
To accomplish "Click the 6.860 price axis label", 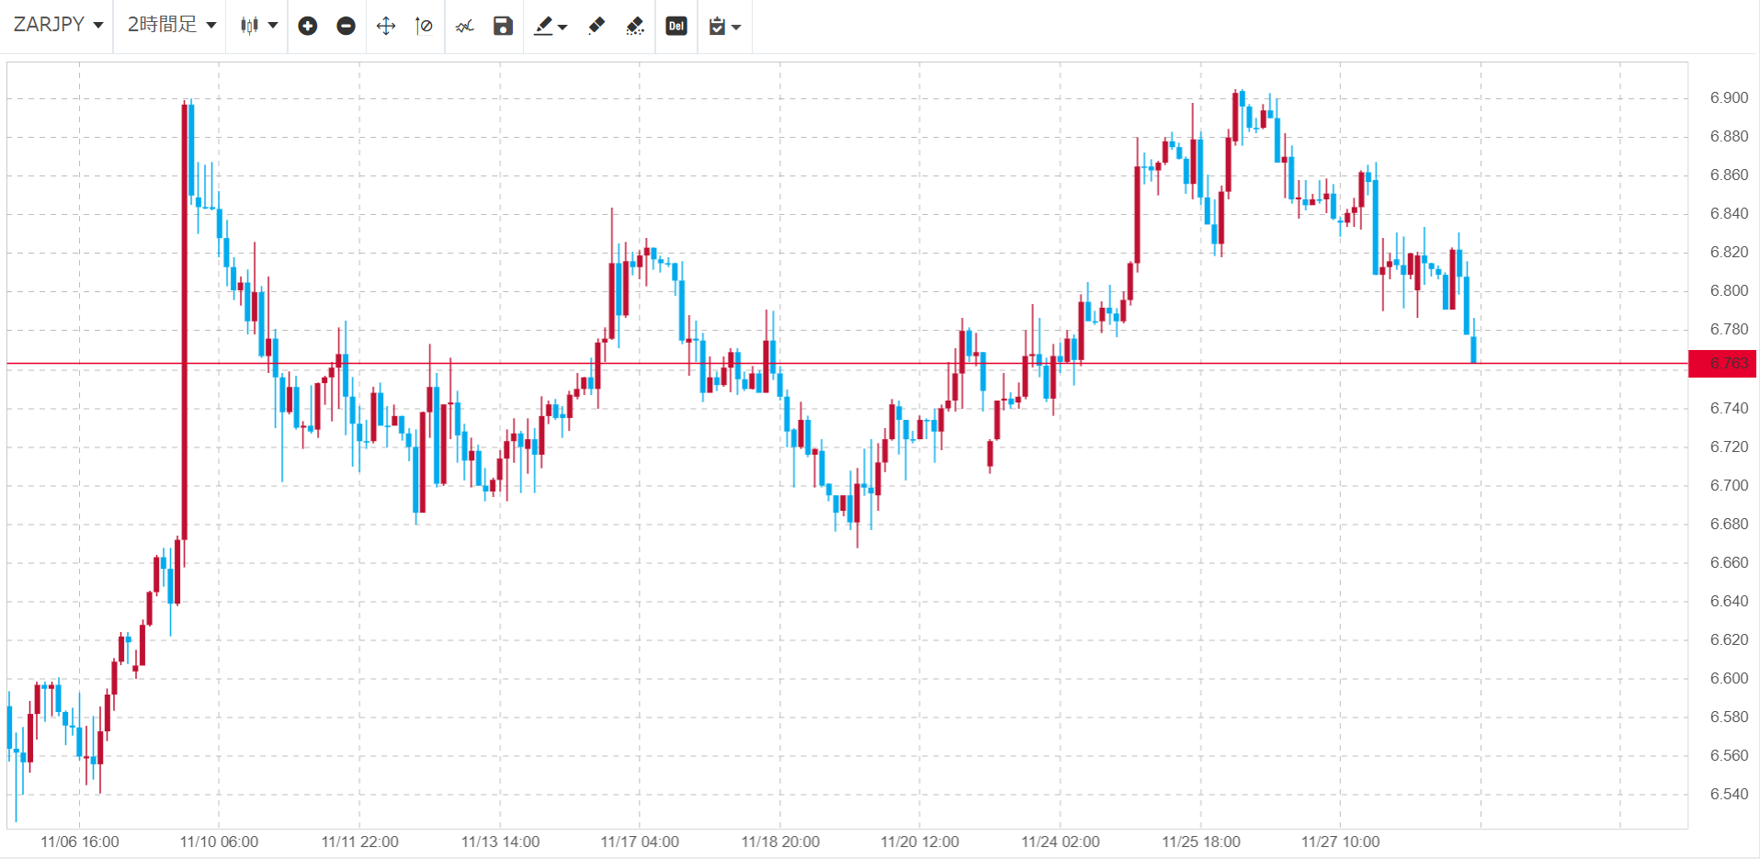I will (1729, 175).
